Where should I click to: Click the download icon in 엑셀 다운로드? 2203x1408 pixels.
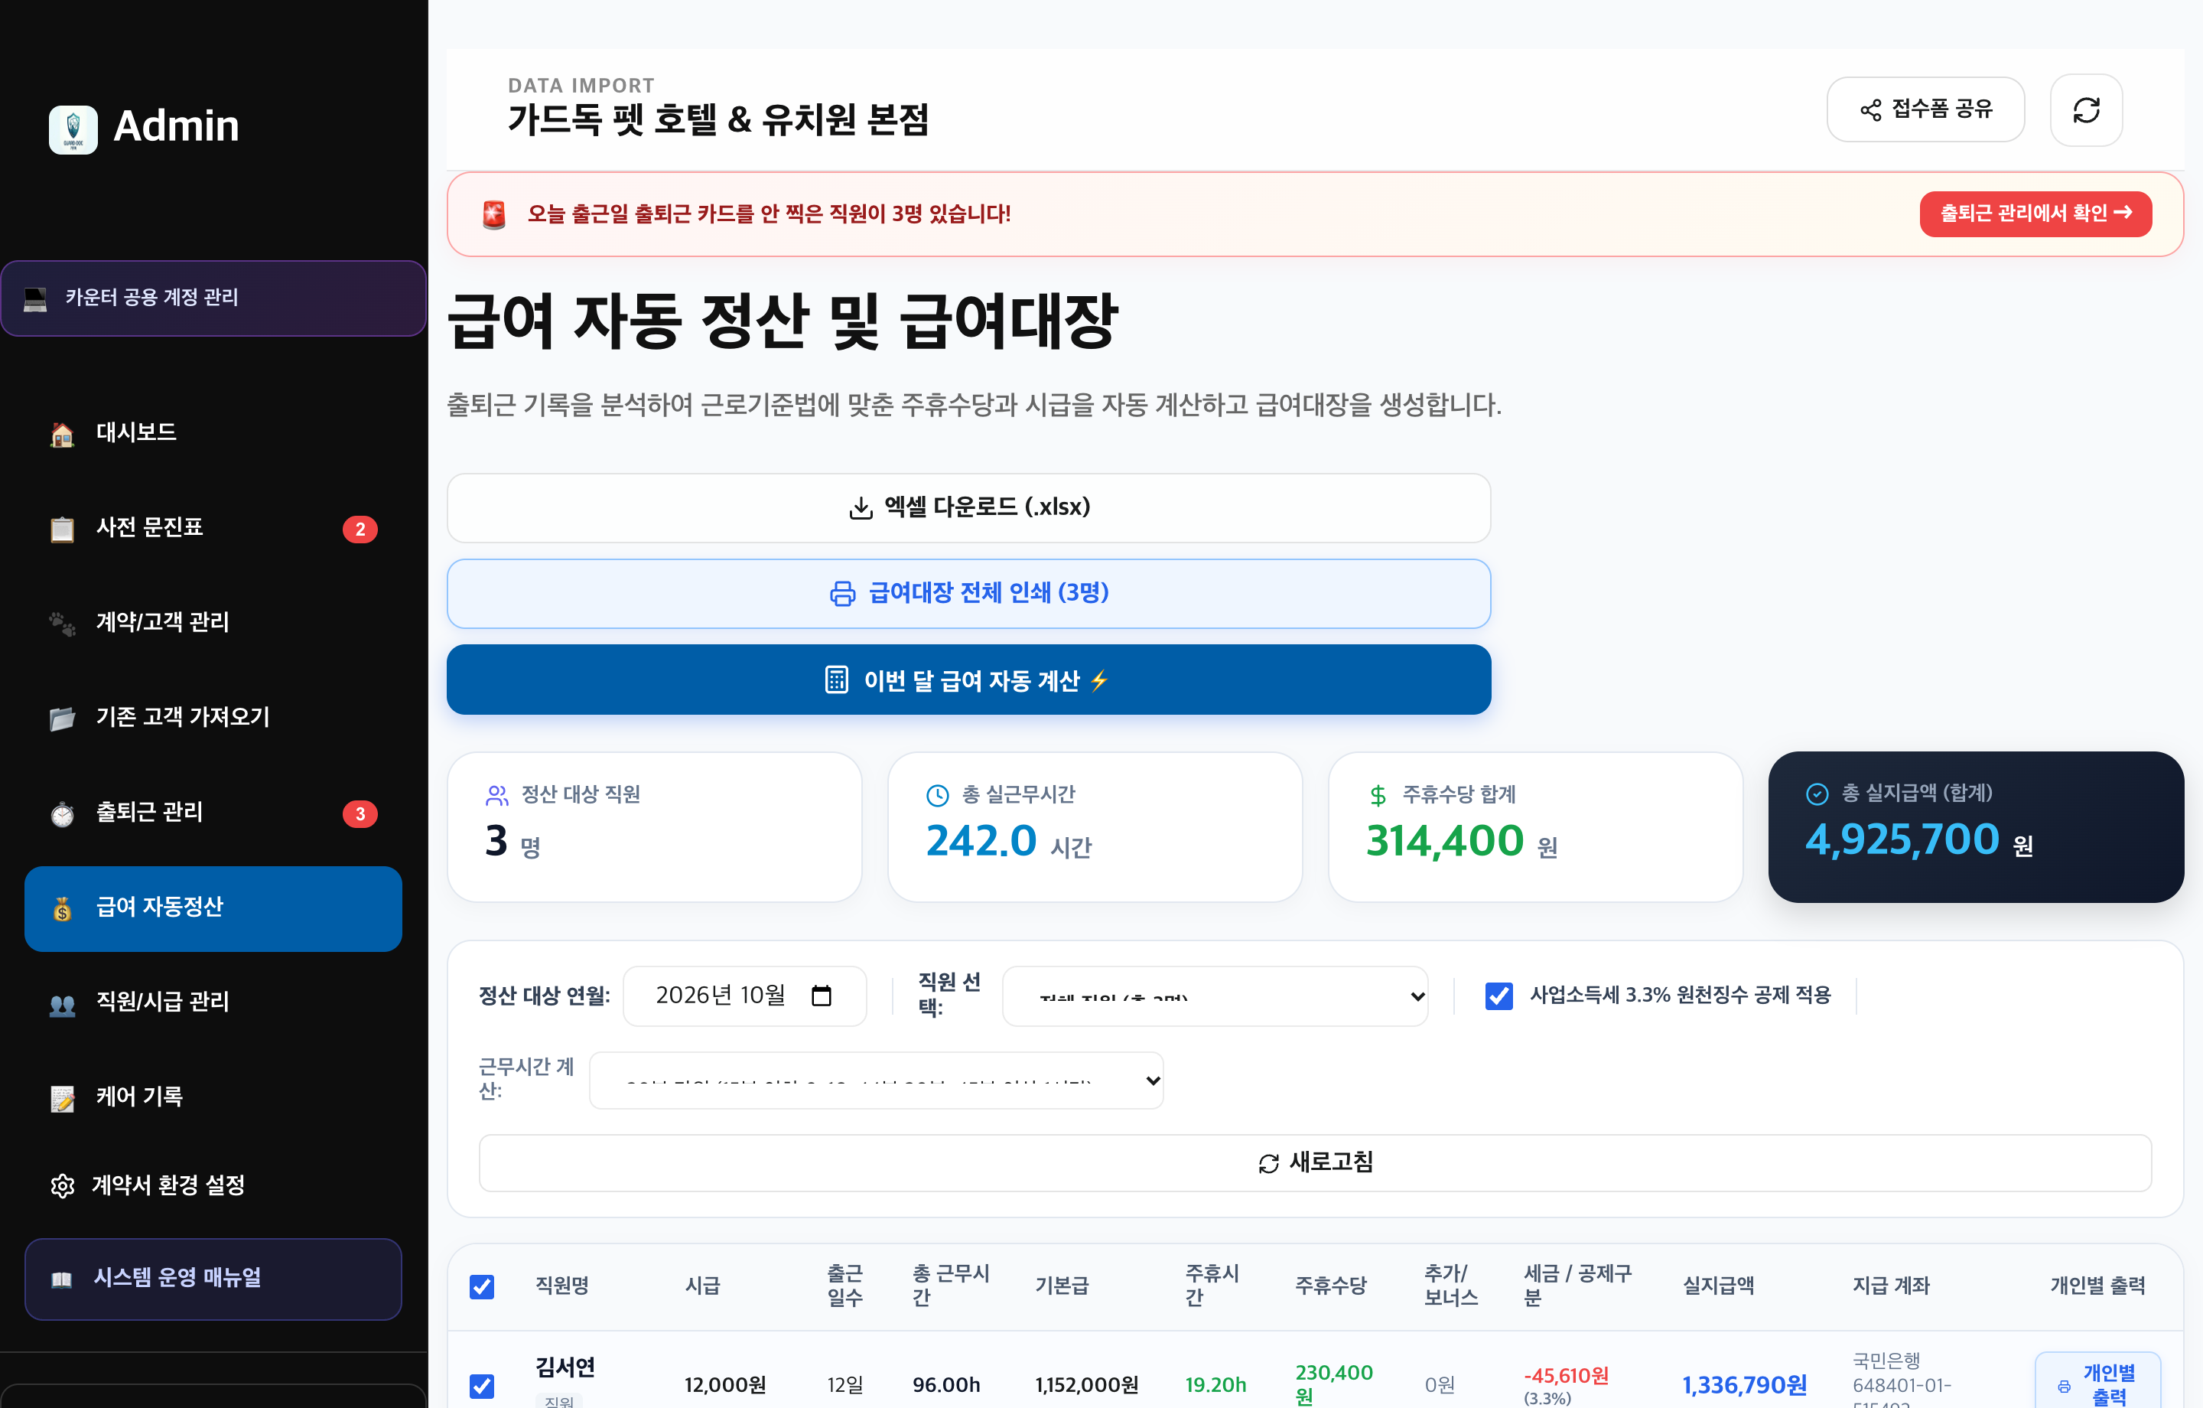861,508
